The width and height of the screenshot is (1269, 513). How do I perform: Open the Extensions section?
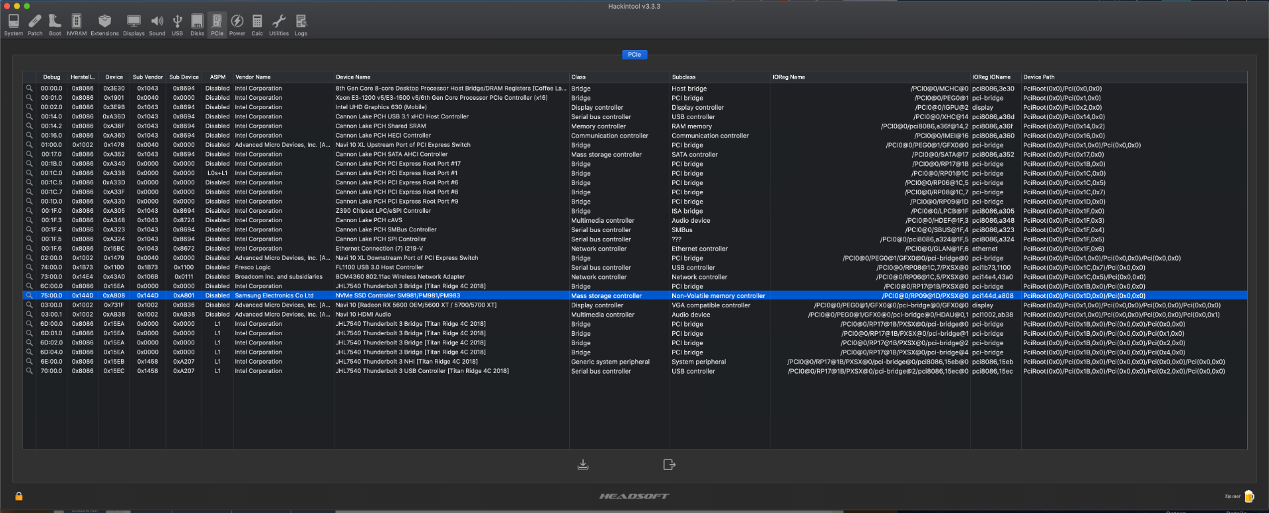click(104, 24)
